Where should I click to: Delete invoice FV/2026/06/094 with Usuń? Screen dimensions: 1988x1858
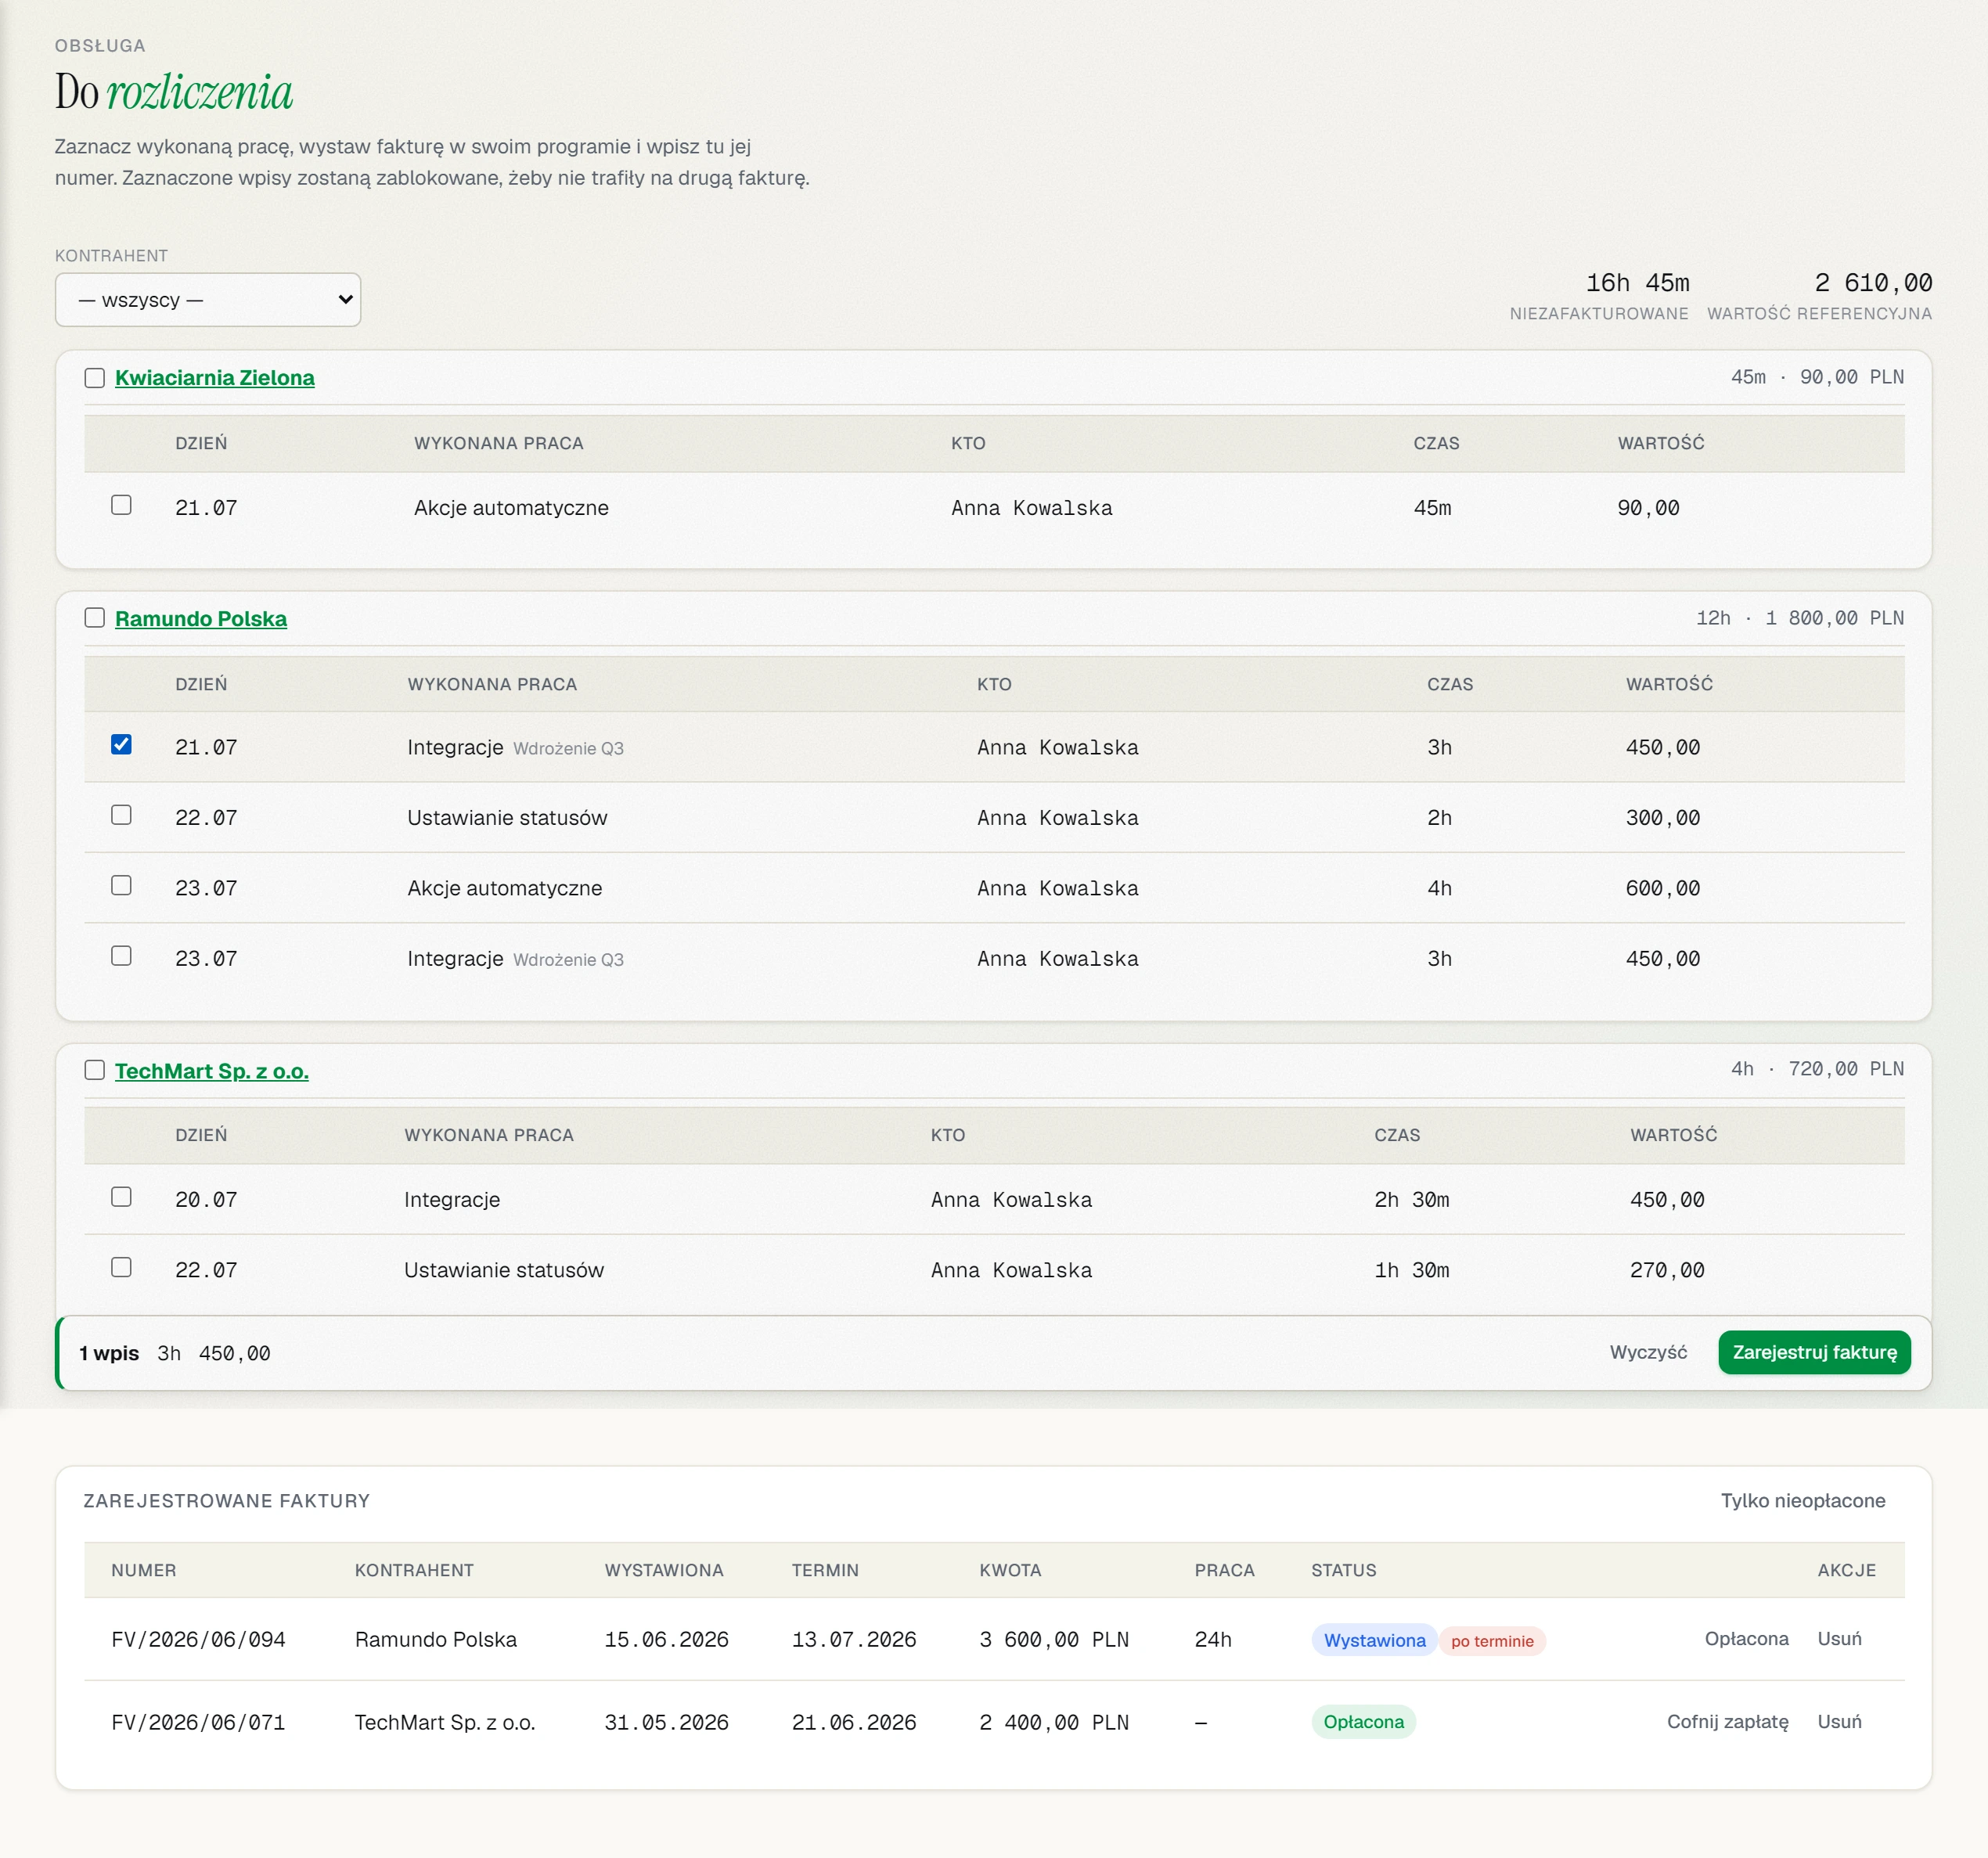[x=1839, y=1638]
